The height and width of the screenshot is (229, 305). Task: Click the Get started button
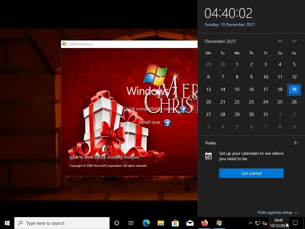(x=251, y=173)
